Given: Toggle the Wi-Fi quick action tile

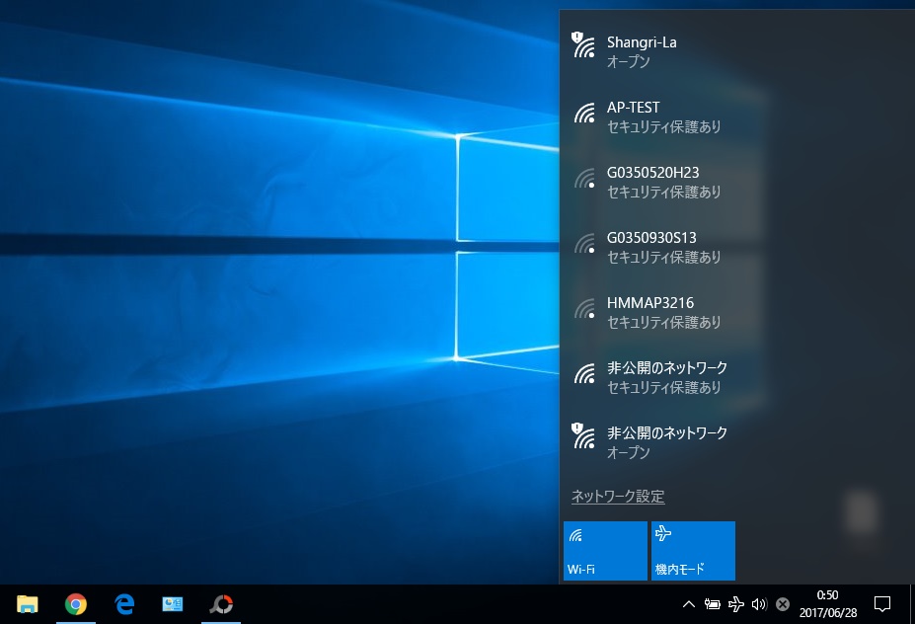Looking at the screenshot, I should pos(605,551).
